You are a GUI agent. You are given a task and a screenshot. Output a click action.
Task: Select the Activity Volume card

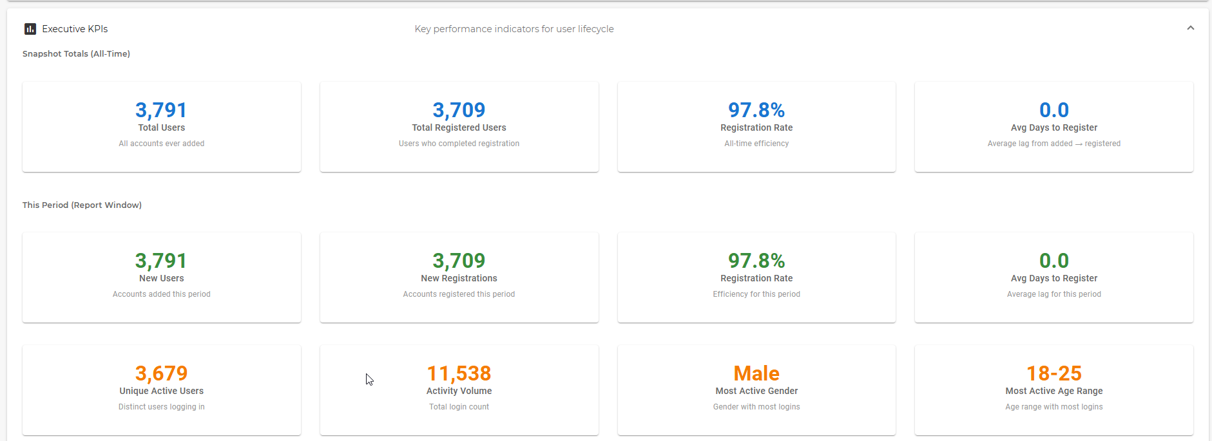pyautogui.click(x=459, y=390)
